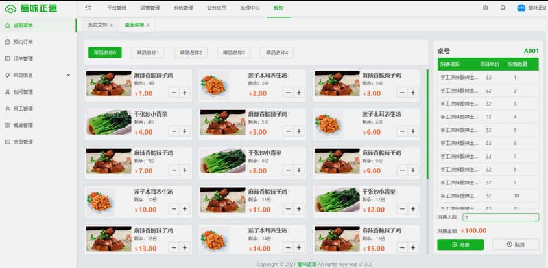Select the order row with quantity 10
This screenshot has height=268, width=548.
click(488, 196)
